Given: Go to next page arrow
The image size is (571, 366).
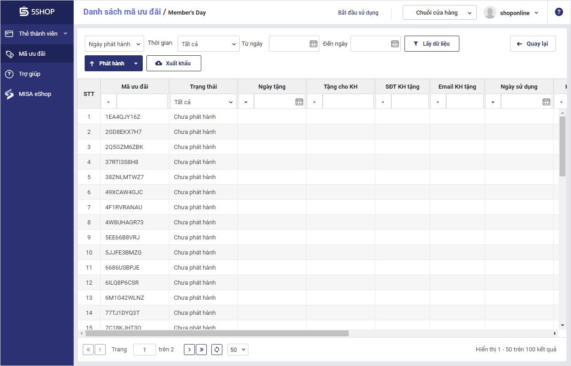Looking at the screenshot, I should 189,350.
